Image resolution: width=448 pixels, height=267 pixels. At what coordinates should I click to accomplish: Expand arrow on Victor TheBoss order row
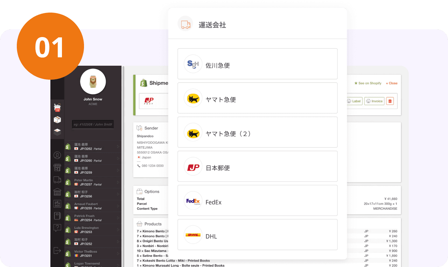point(118,253)
